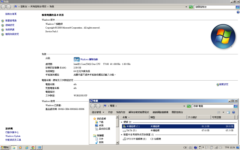
Task: Click 變更設定 (Change settings) link
Action: [223, 84]
